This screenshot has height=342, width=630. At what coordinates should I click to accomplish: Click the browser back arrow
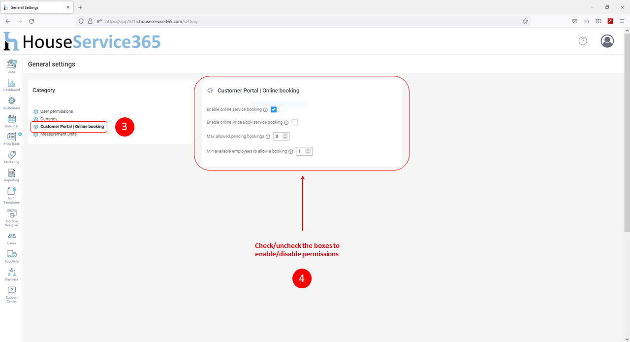pyautogui.click(x=8, y=21)
